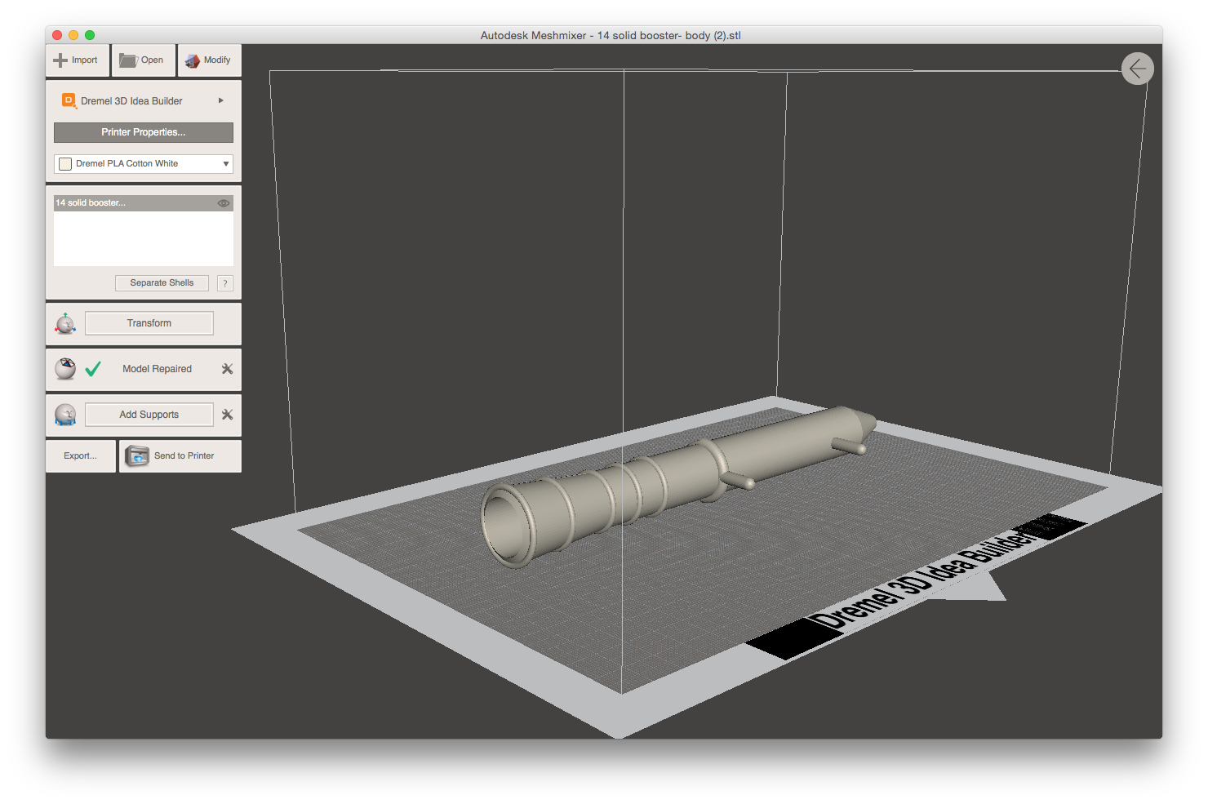Click the Add Supports button
Image resolution: width=1208 pixels, height=804 pixels.
149,415
